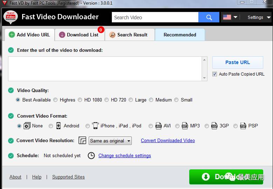Open the Same as original resolution dropdown
This screenshot has height=189, width=273.
110,141
